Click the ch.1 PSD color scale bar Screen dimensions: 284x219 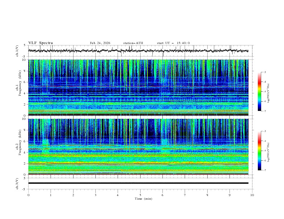(x=259, y=92)
